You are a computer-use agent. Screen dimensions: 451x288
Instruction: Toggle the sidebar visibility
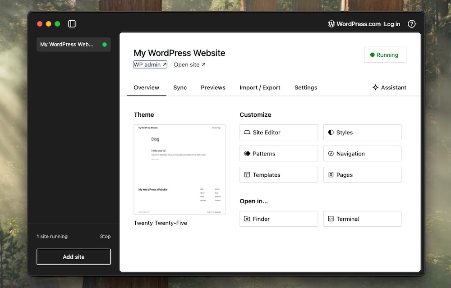(x=72, y=23)
